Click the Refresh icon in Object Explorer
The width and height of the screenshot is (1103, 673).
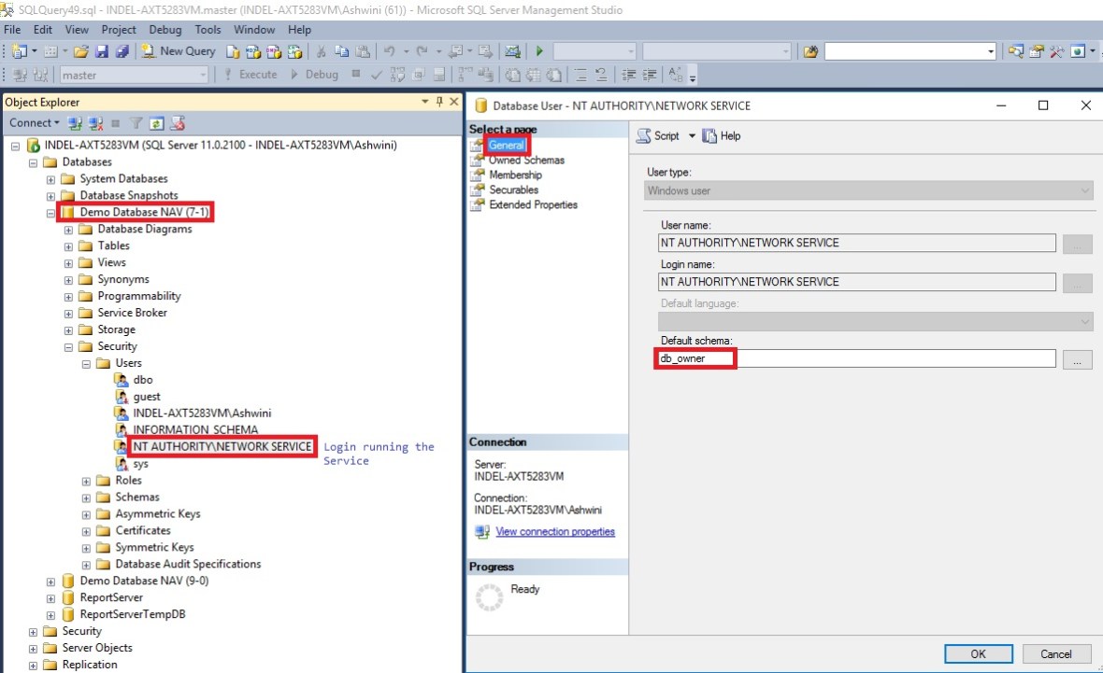157,123
